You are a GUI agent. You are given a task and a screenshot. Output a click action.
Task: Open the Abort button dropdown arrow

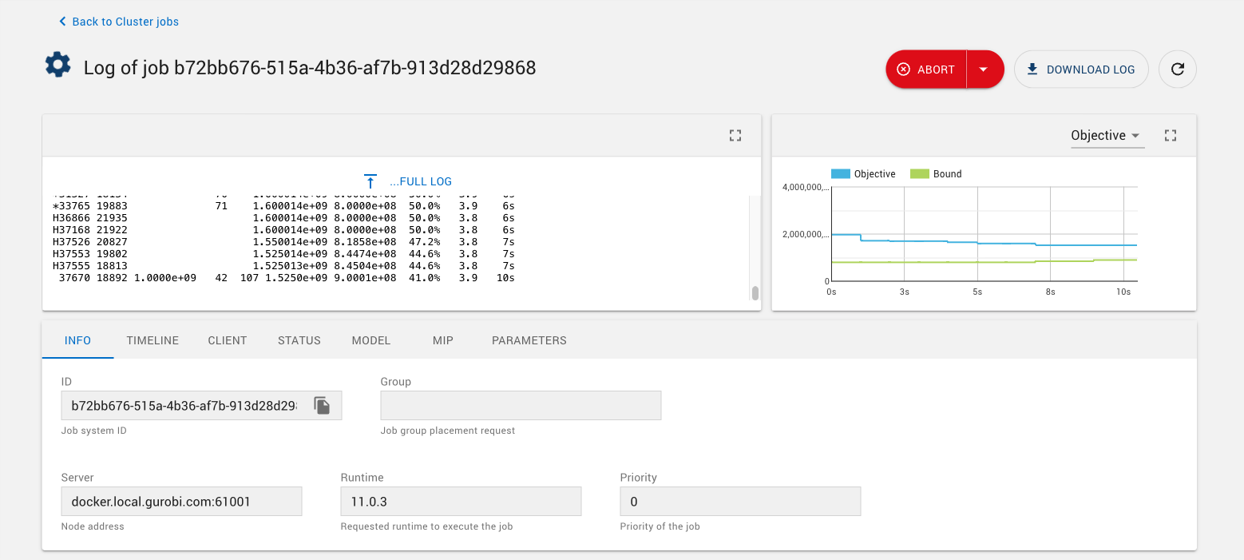(984, 70)
